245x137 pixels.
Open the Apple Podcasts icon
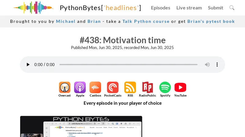[80, 87]
